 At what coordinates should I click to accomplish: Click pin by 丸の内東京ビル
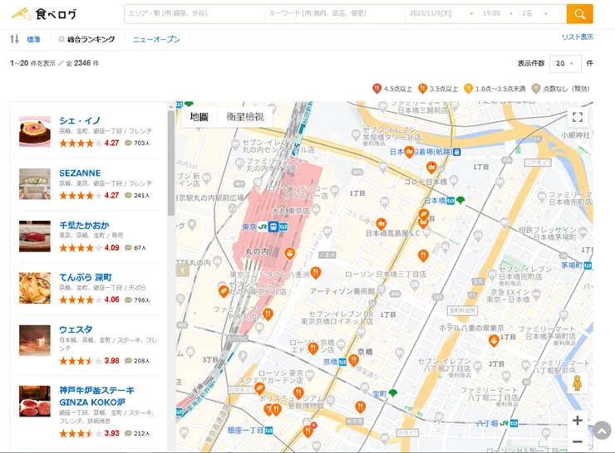click(x=224, y=291)
